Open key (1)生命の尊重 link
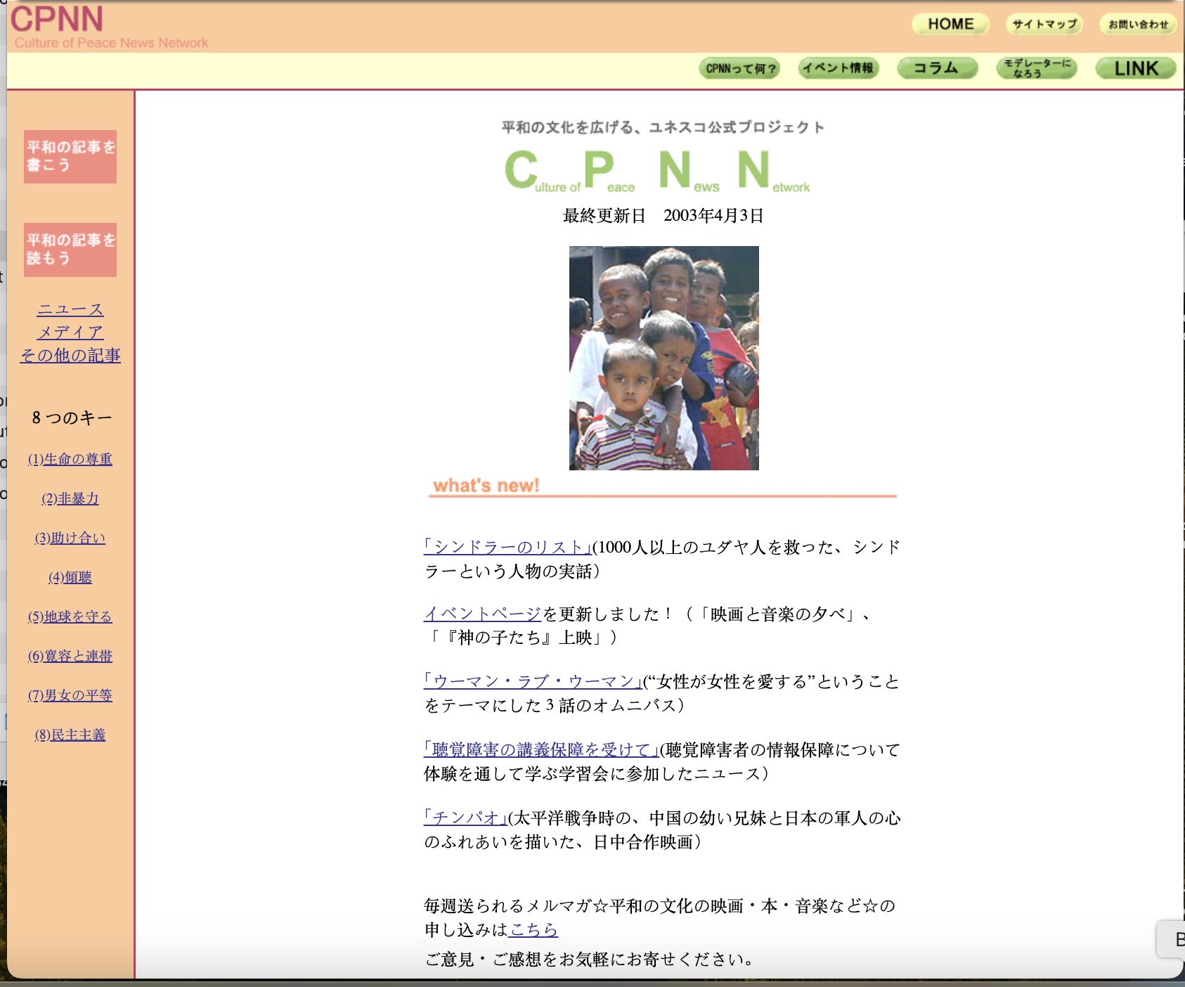 [70, 459]
